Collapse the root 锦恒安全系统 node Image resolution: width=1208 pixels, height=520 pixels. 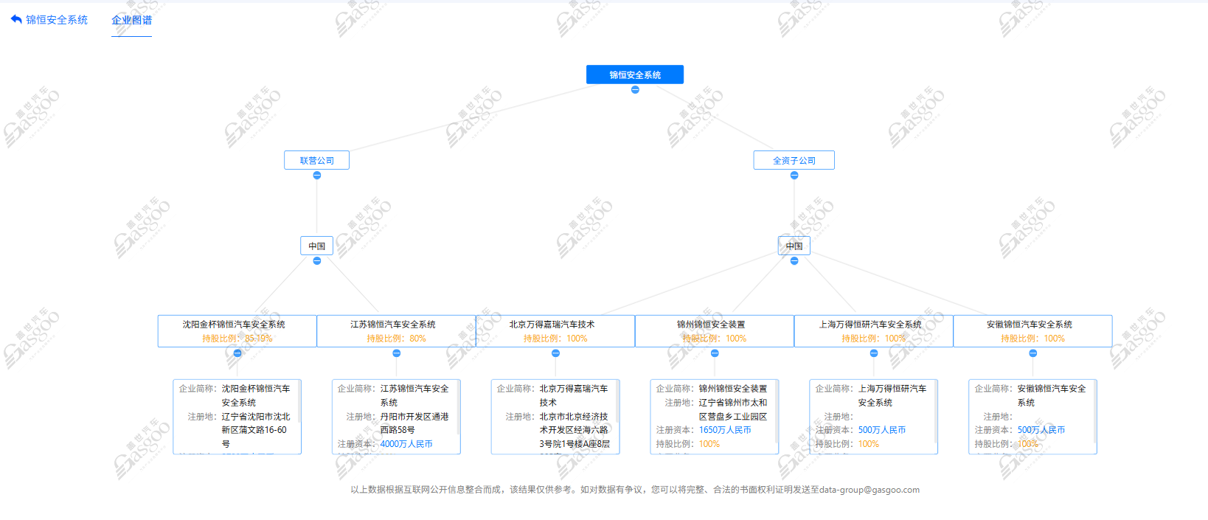[635, 90]
